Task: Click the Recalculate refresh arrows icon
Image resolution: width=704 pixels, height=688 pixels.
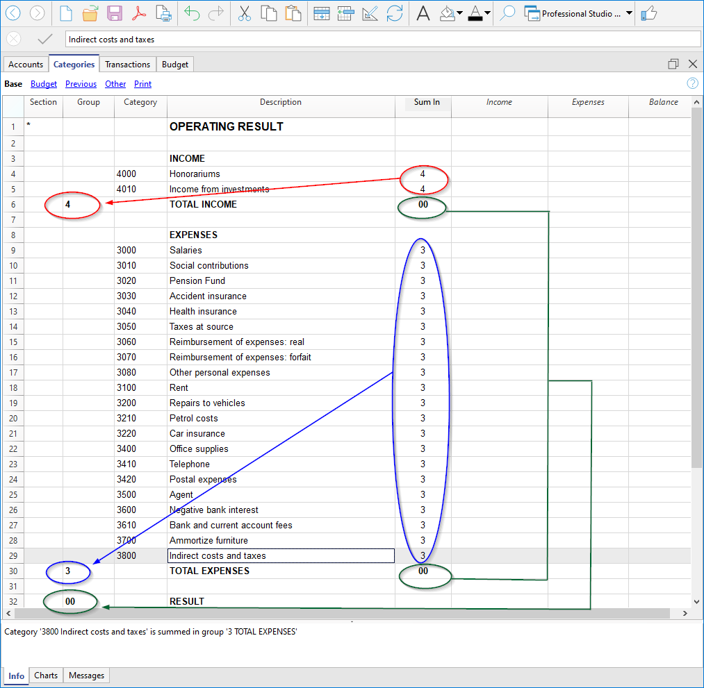Action: pyautogui.click(x=395, y=13)
